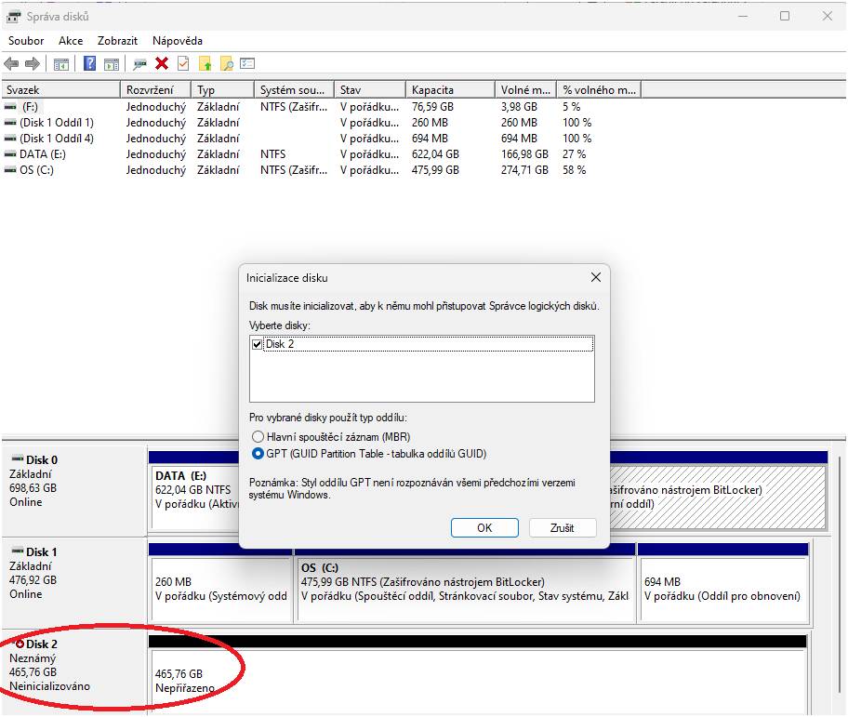Open the Zobrazit menu
The width and height of the screenshot is (848, 717).
click(x=117, y=41)
